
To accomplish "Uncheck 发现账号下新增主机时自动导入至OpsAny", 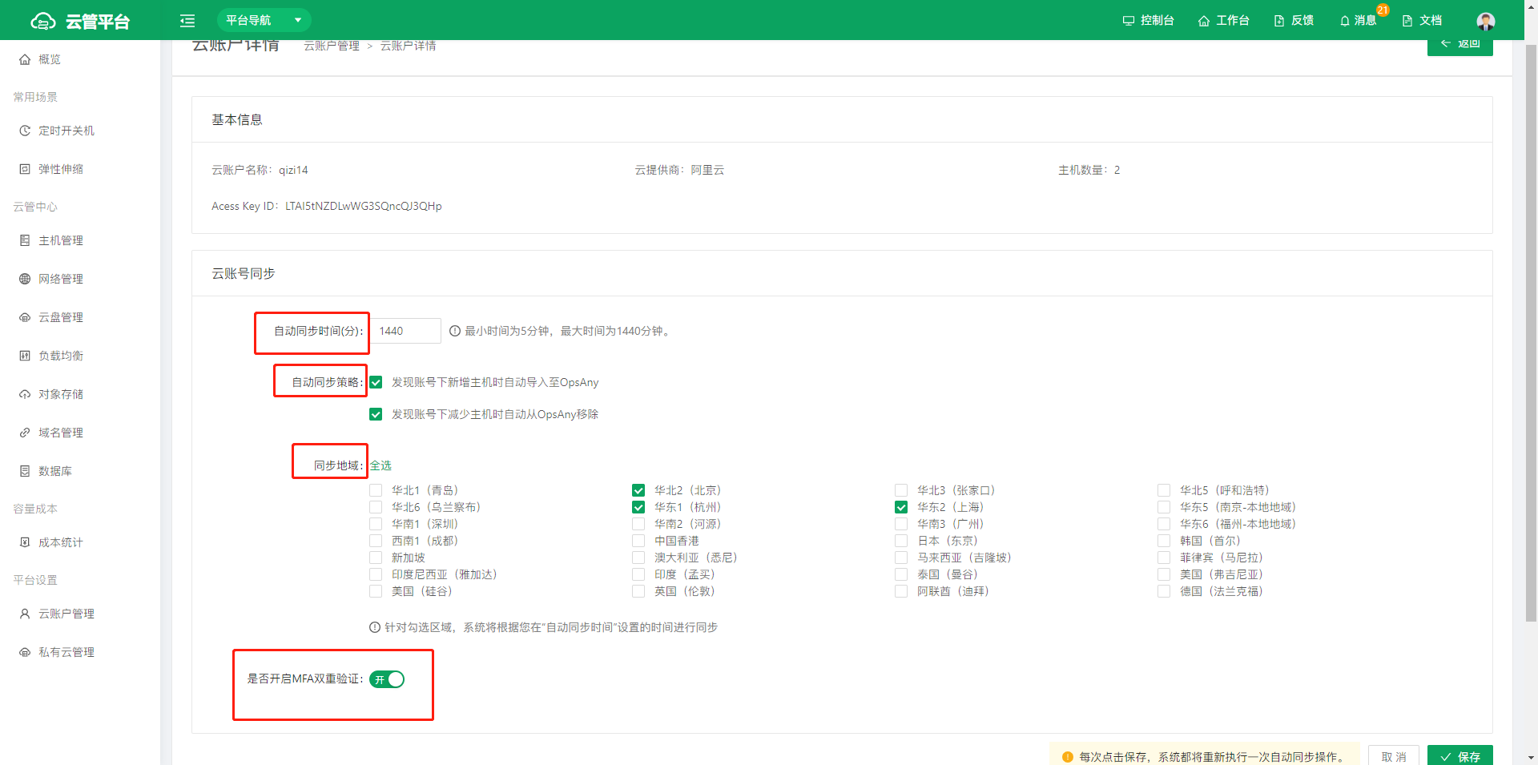I will coord(376,382).
